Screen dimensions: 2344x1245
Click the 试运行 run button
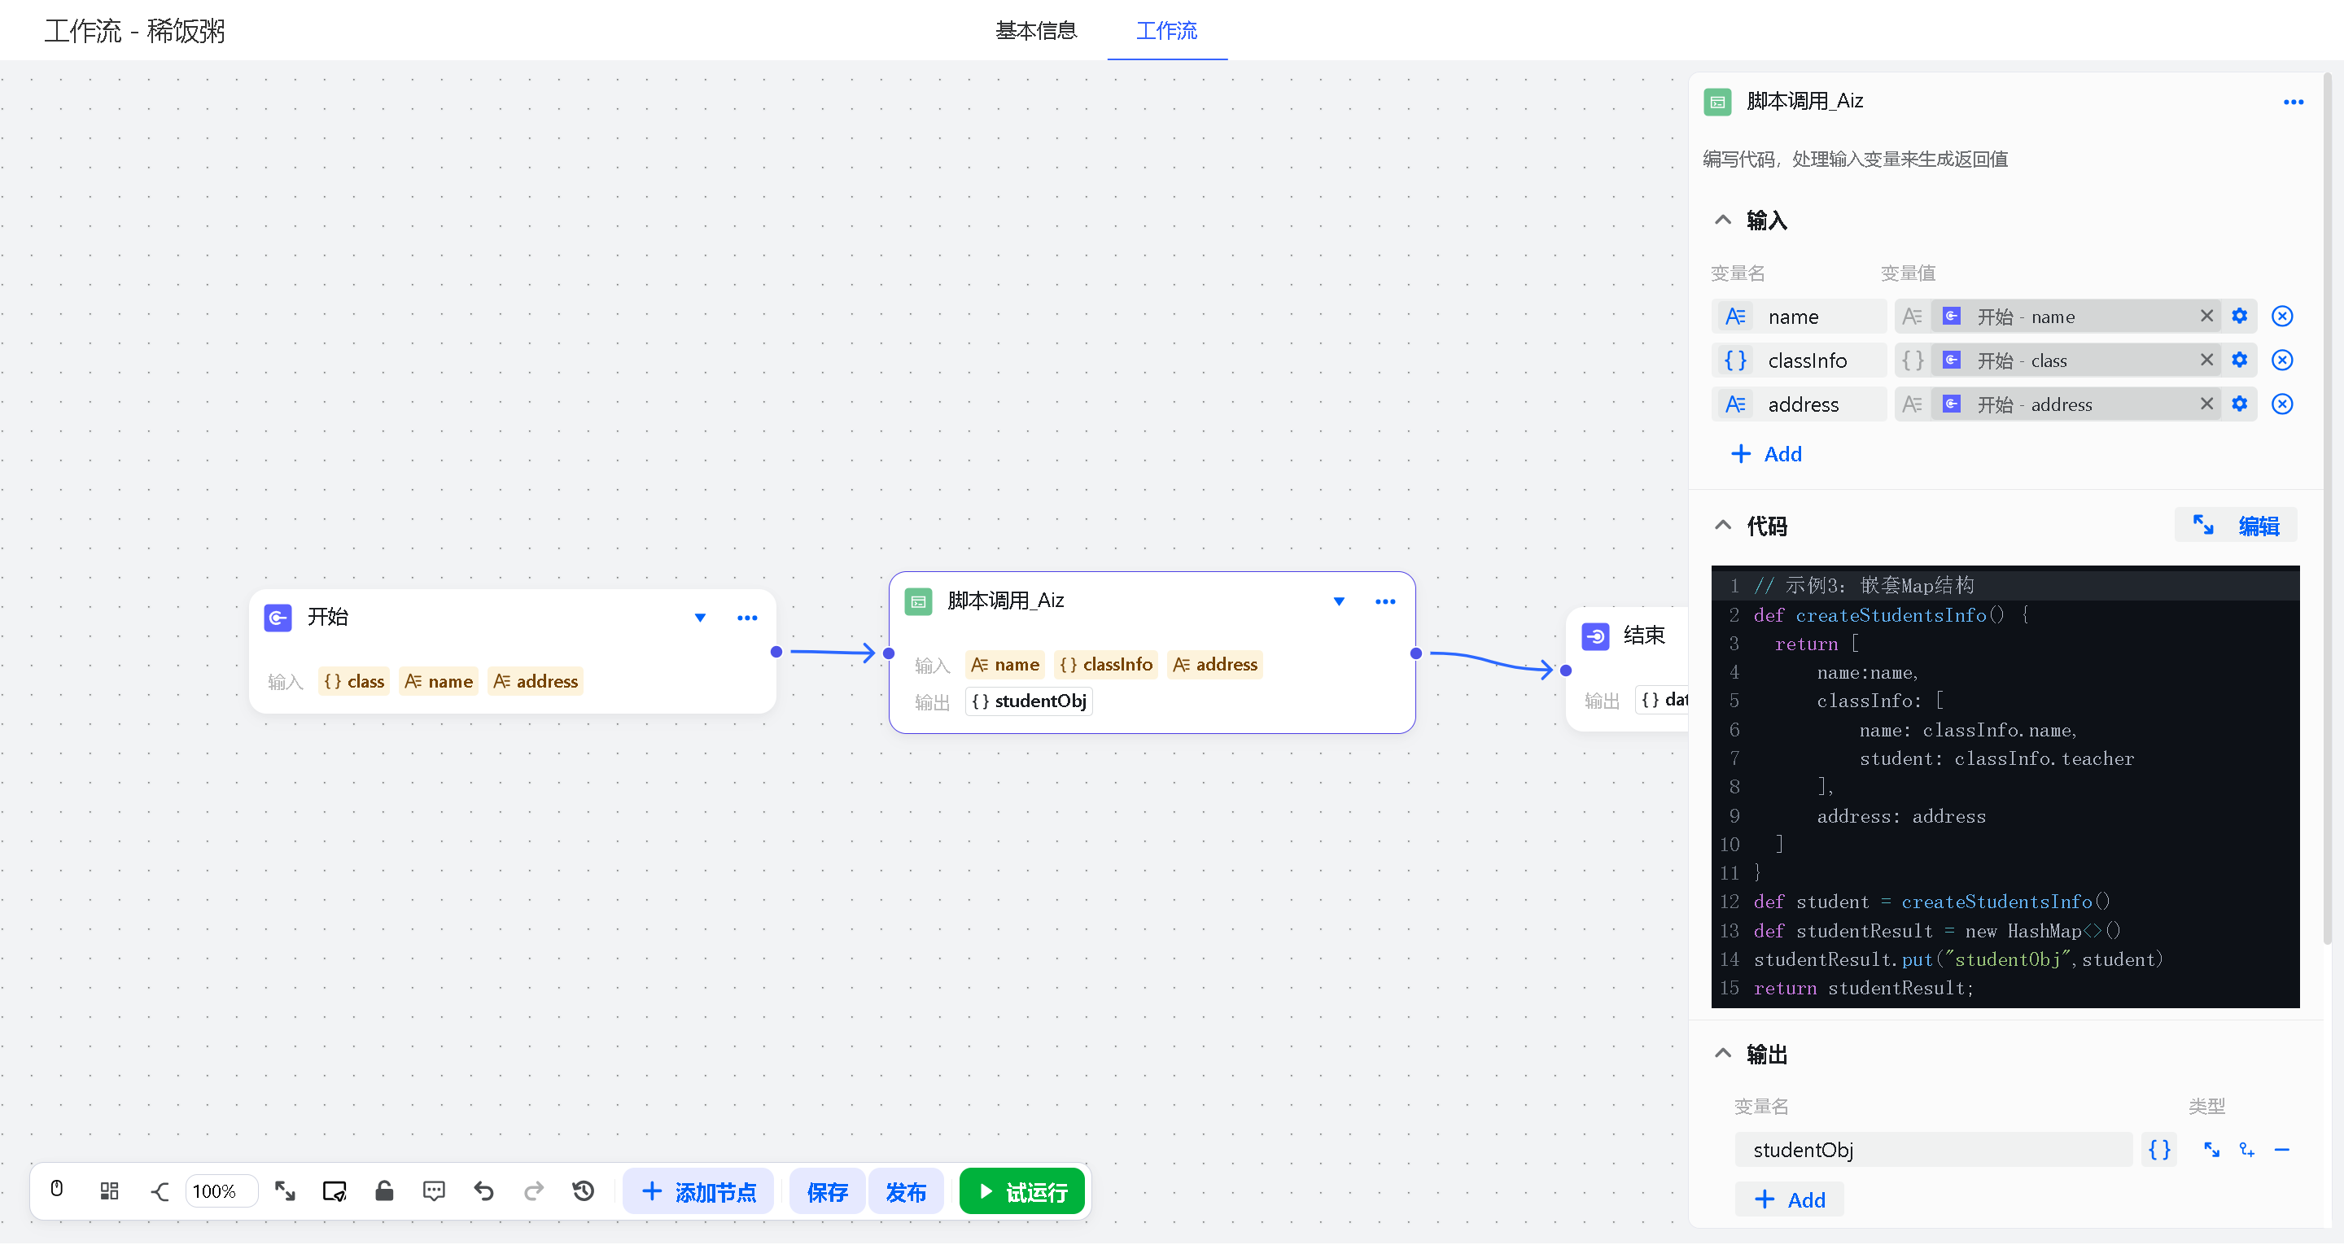(1022, 1191)
